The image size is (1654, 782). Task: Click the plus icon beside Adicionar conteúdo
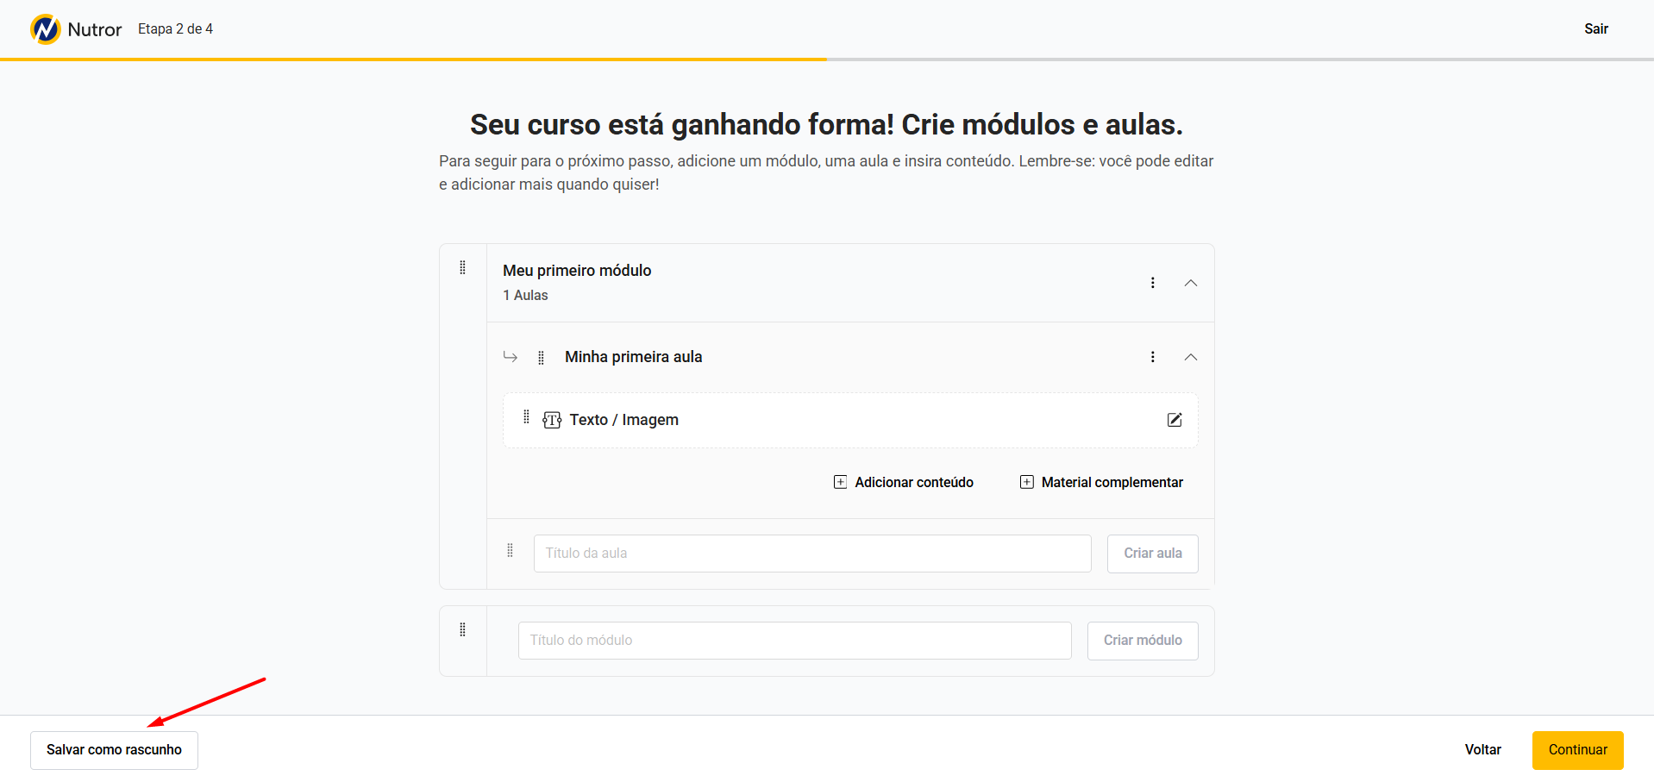pos(840,482)
